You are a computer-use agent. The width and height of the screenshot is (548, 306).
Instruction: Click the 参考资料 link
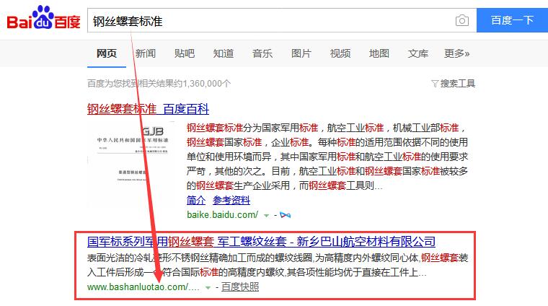coord(231,200)
